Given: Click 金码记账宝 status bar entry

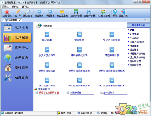Looking at the screenshot, I should coord(86,113).
